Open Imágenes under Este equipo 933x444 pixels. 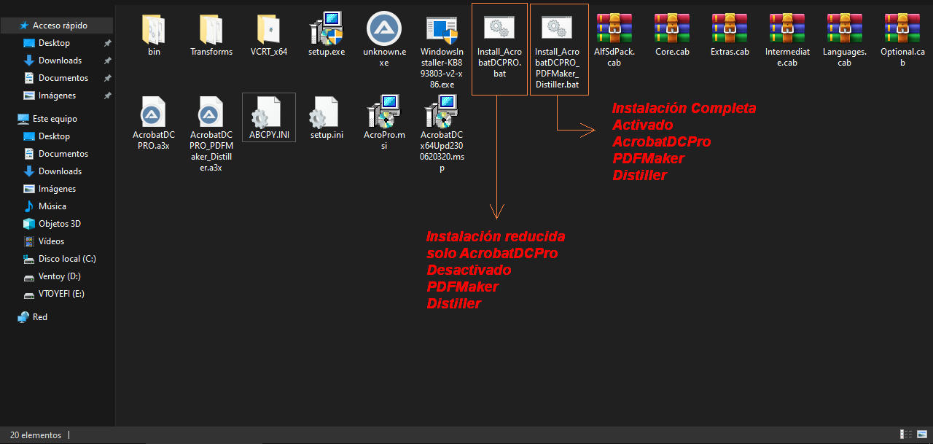(58, 189)
